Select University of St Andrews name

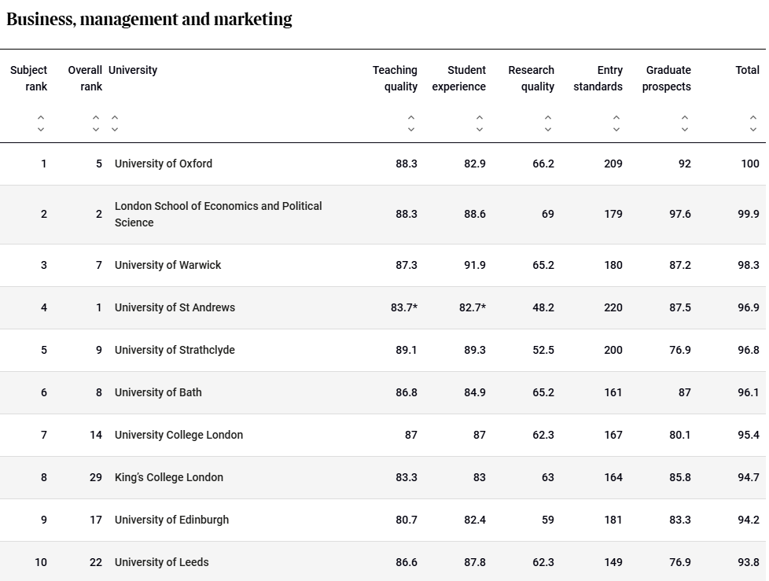175,307
